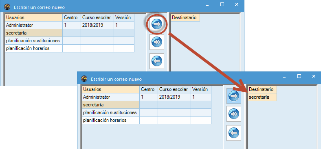Close the lower Escribir un correo window
Image resolution: width=321 pixels, height=149 pixels.
click(314, 76)
